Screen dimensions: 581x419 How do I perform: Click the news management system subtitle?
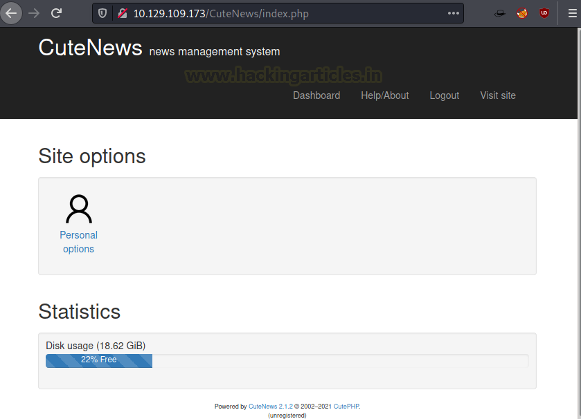(x=215, y=51)
